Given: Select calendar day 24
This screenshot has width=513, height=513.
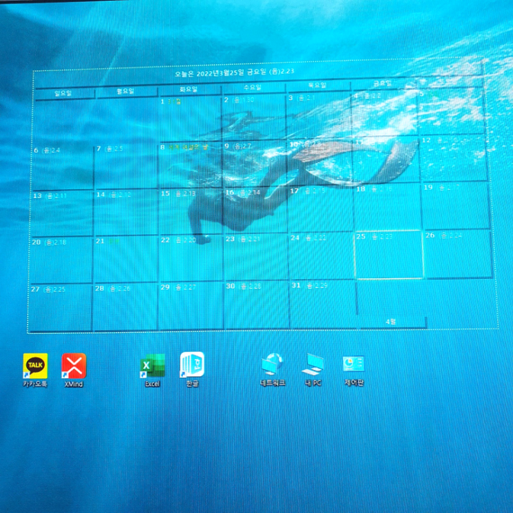Looking at the screenshot, I should 322,256.
